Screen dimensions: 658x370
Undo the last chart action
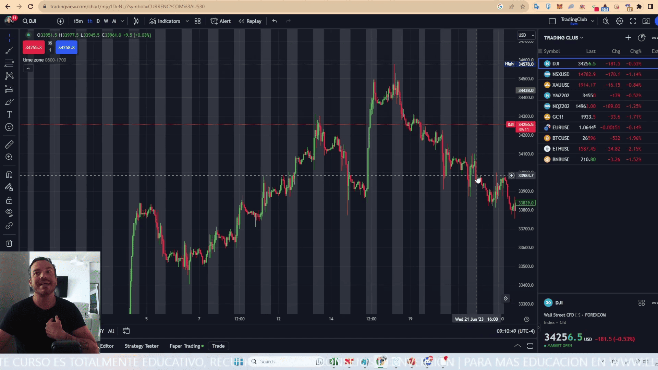275,21
